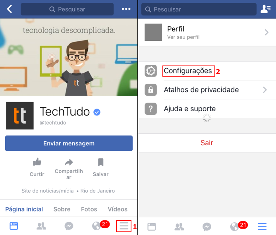Open the hamburger menu marked 1
The width and height of the screenshot is (276, 235).
124,226
